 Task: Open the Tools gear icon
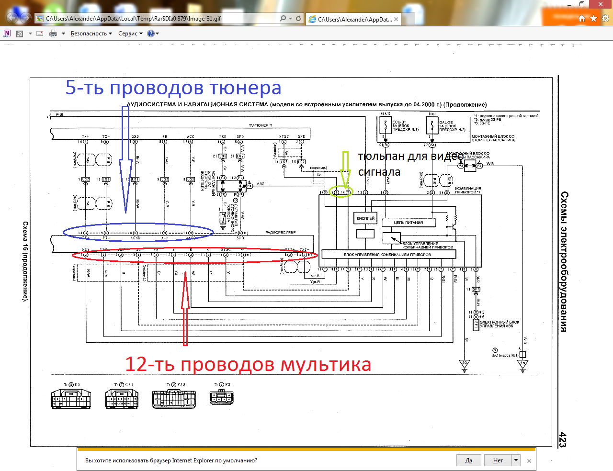point(605,19)
